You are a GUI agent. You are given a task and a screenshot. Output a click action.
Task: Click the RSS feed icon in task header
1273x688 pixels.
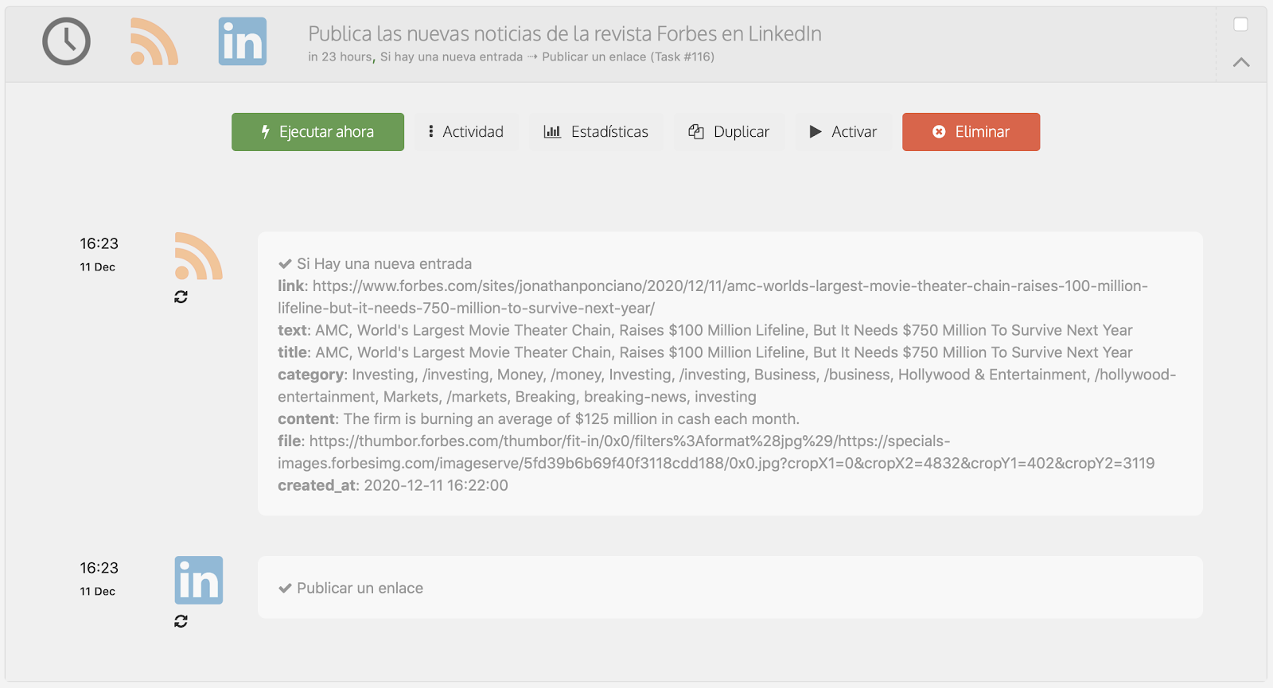(x=154, y=41)
